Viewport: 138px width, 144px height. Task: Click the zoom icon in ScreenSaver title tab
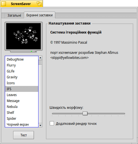coord(39,4)
